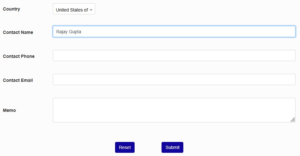Place cursor on "Gupta" in name field
This screenshot has height=156, width=300.
[75, 32]
